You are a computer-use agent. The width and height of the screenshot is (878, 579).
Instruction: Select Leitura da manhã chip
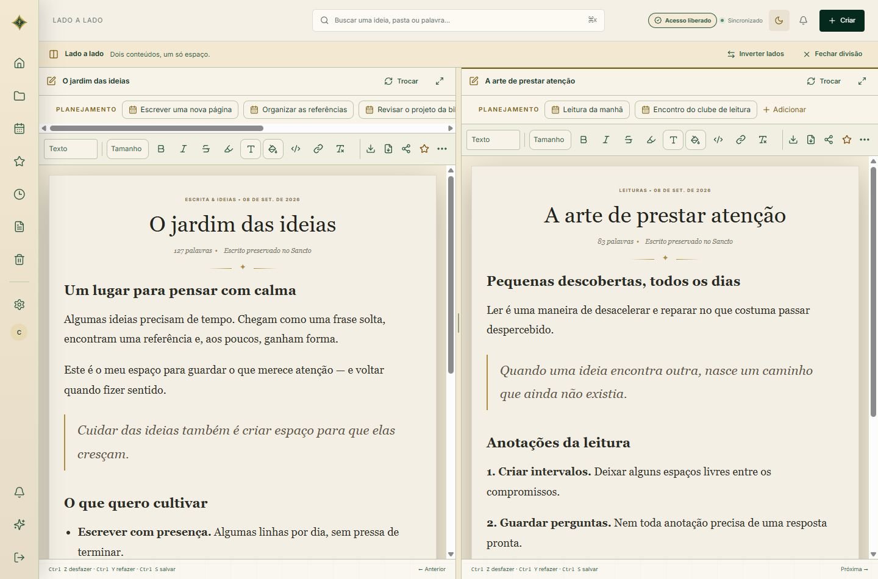[x=587, y=110]
